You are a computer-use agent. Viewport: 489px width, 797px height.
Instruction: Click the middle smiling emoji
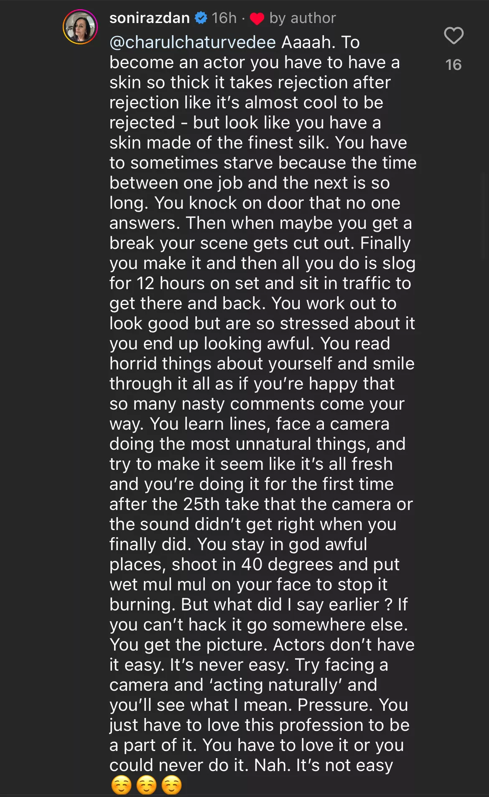(x=147, y=785)
